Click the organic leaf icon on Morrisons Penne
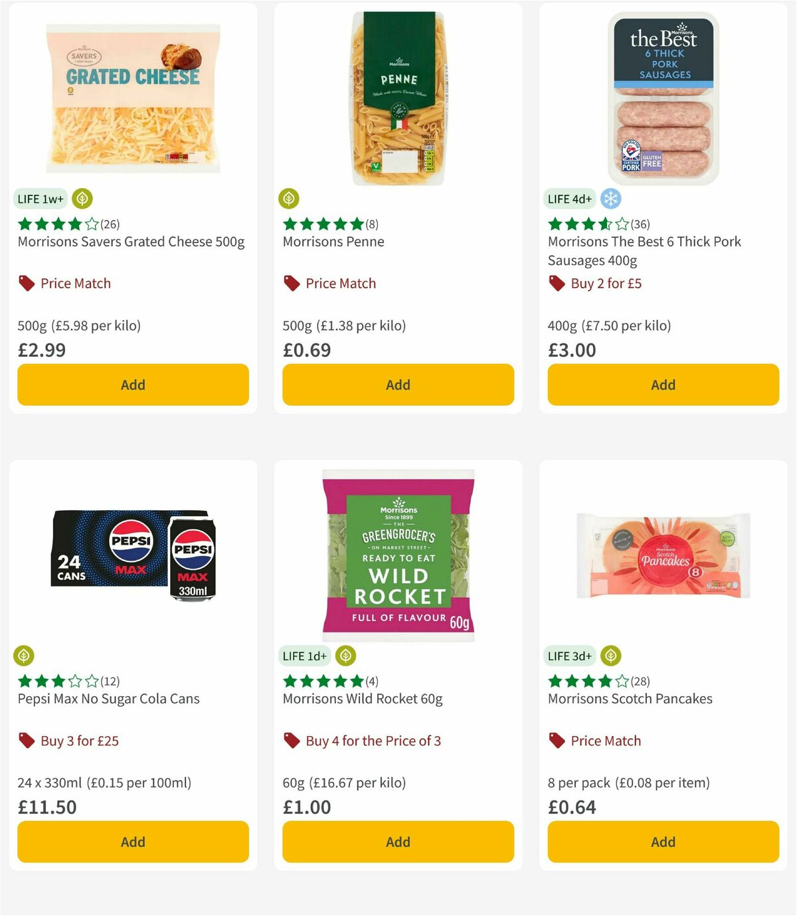Viewport: 797px width, 916px height. (289, 198)
